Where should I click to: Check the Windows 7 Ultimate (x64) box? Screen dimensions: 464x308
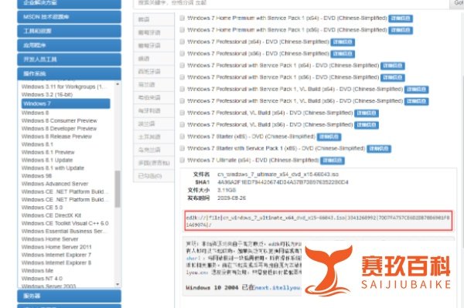click(x=182, y=160)
